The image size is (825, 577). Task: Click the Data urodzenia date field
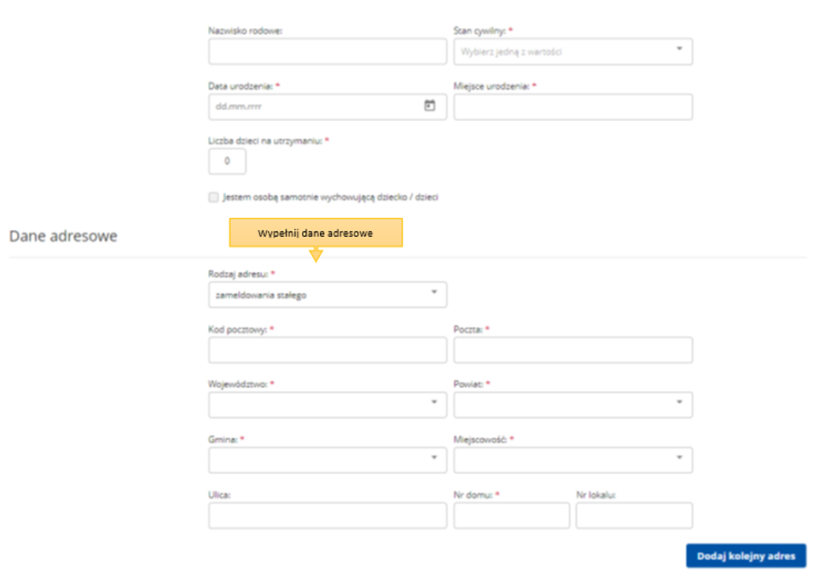(x=316, y=107)
